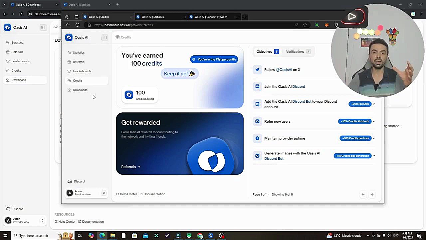The image size is (426, 240).
Task: Refresh the front browser page
Action: point(77,25)
